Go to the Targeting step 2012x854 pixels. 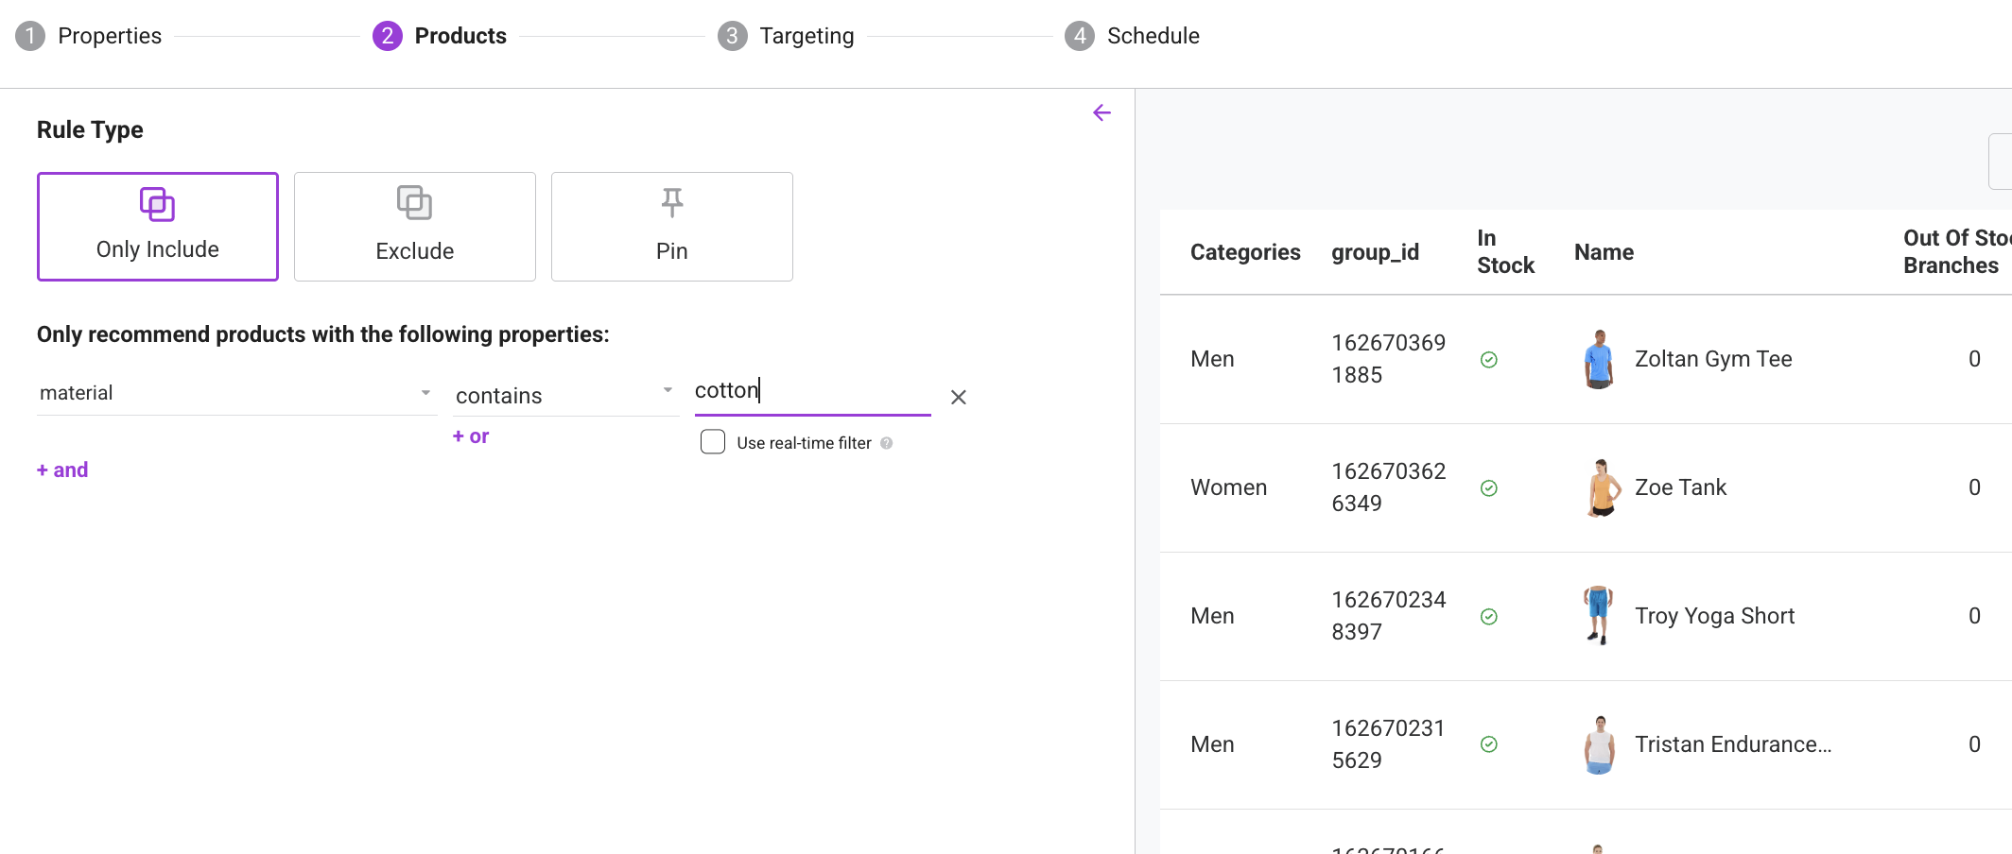pyautogui.click(x=786, y=36)
